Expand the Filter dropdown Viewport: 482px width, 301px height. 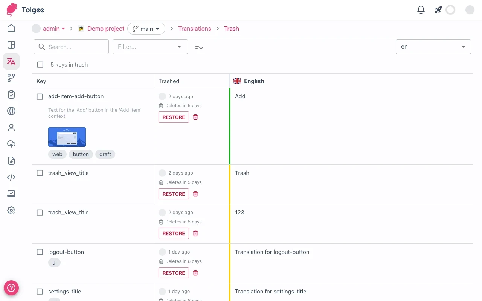(x=150, y=47)
